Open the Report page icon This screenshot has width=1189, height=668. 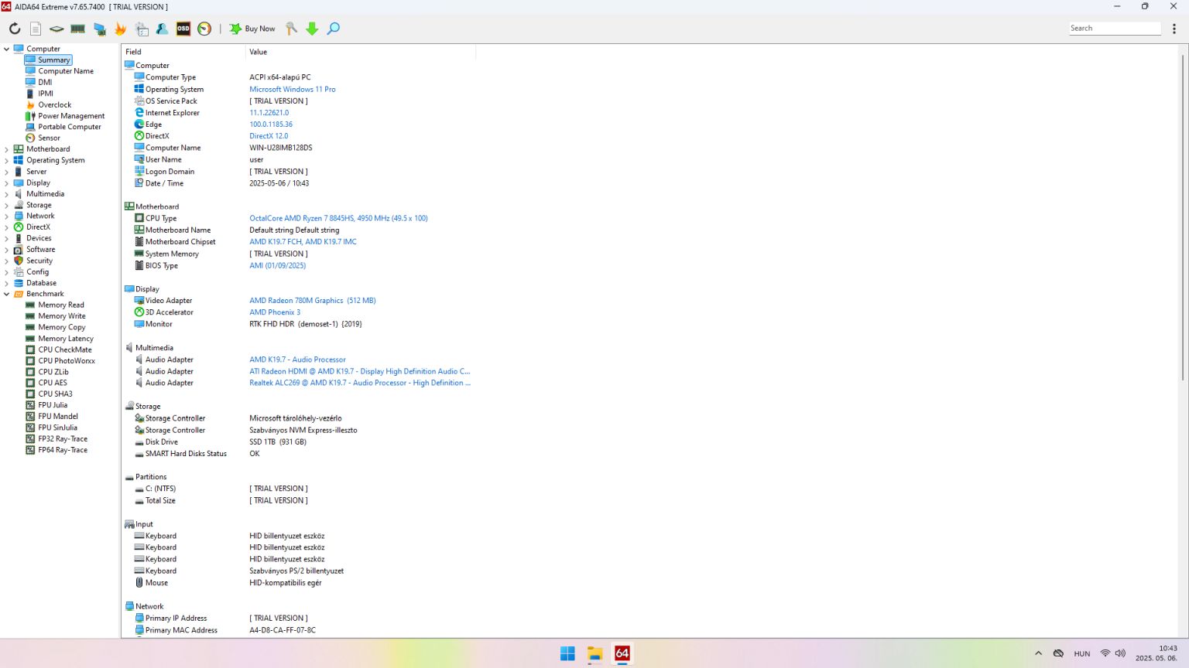pyautogui.click(x=36, y=29)
